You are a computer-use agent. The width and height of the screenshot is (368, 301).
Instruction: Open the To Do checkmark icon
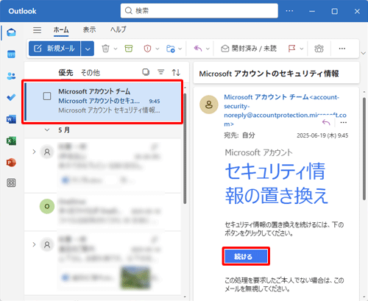(11, 97)
